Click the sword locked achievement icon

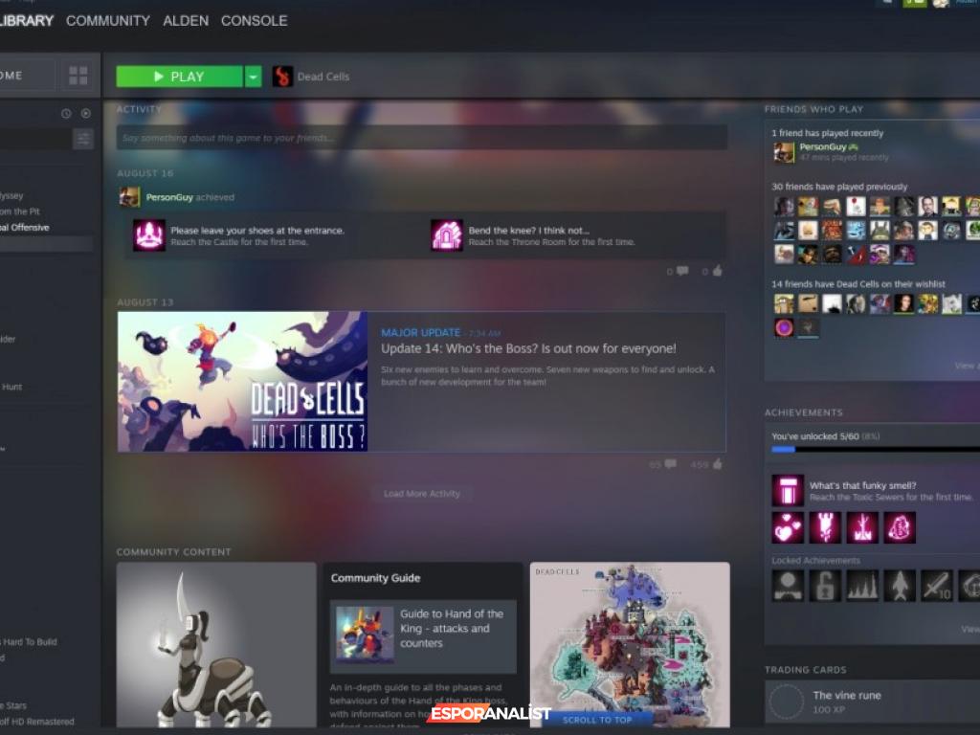(x=938, y=586)
